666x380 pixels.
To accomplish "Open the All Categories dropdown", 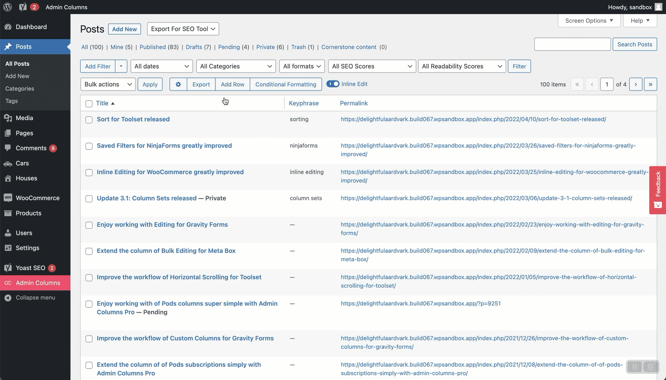I will pos(236,66).
